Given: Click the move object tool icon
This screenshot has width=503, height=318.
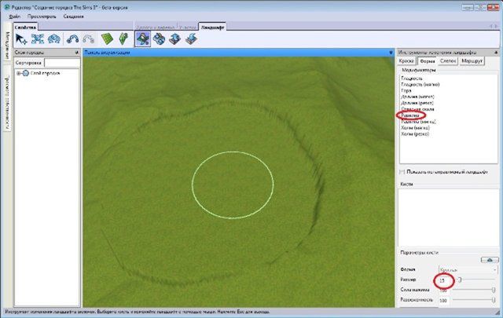Looking at the screenshot, I should (x=37, y=38).
